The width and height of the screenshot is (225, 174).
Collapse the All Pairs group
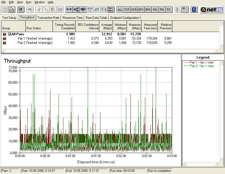9,34
